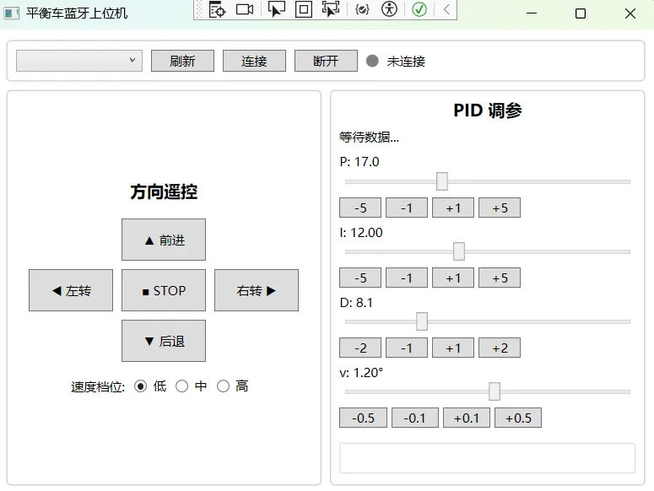Click the +0.1 button under v
Image resolution: width=654 pixels, height=491 pixels.
[467, 418]
